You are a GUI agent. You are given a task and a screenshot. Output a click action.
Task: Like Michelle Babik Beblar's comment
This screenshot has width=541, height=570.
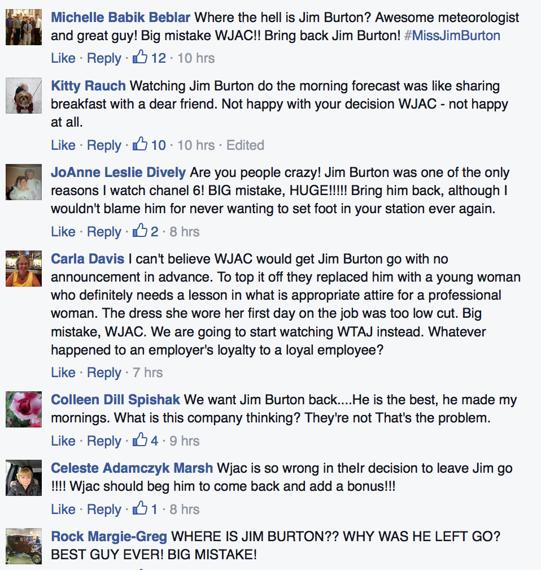click(63, 58)
